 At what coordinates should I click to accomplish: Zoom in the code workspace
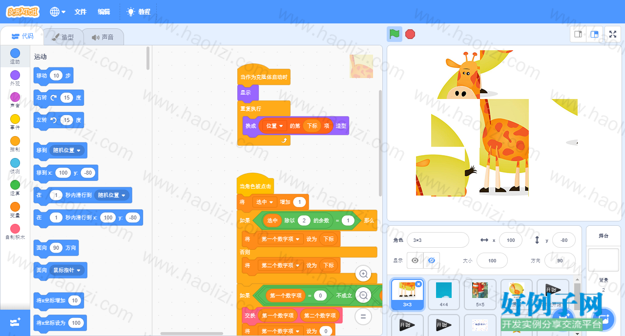pos(363,274)
